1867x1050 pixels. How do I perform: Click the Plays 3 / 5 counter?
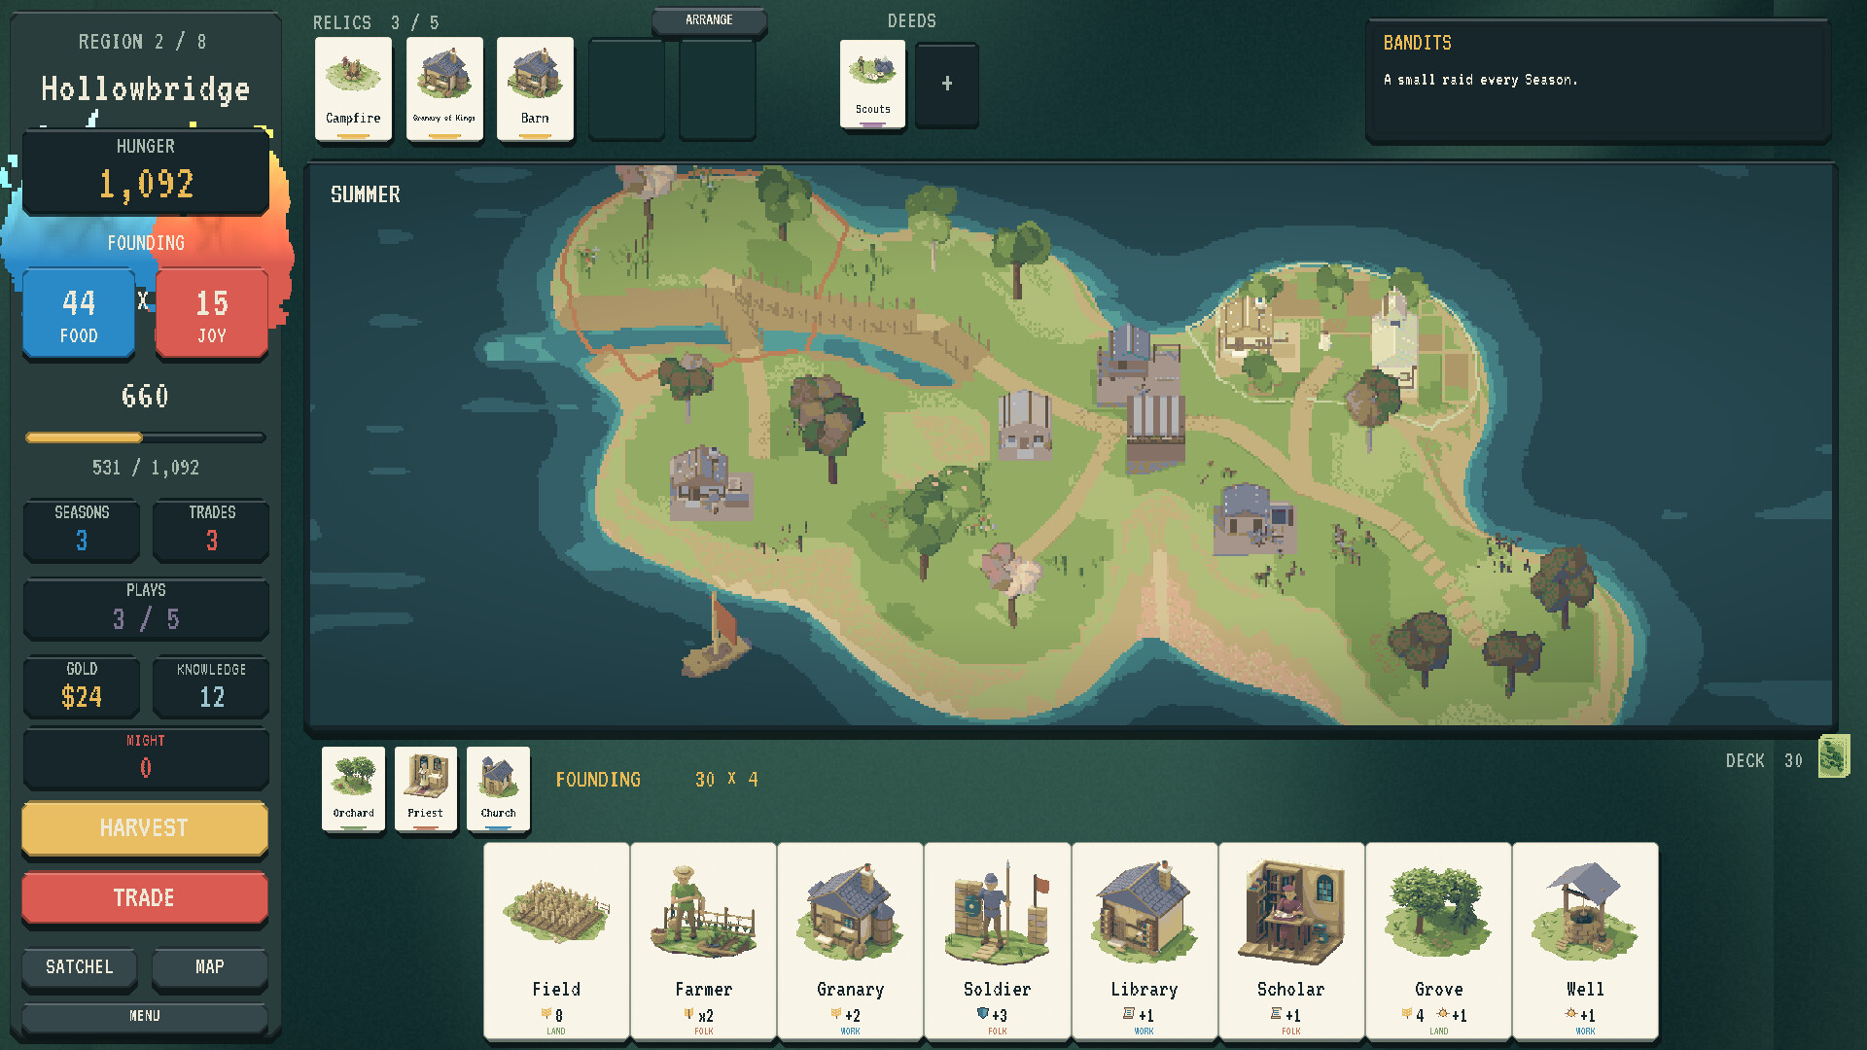pyautogui.click(x=145, y=608)
